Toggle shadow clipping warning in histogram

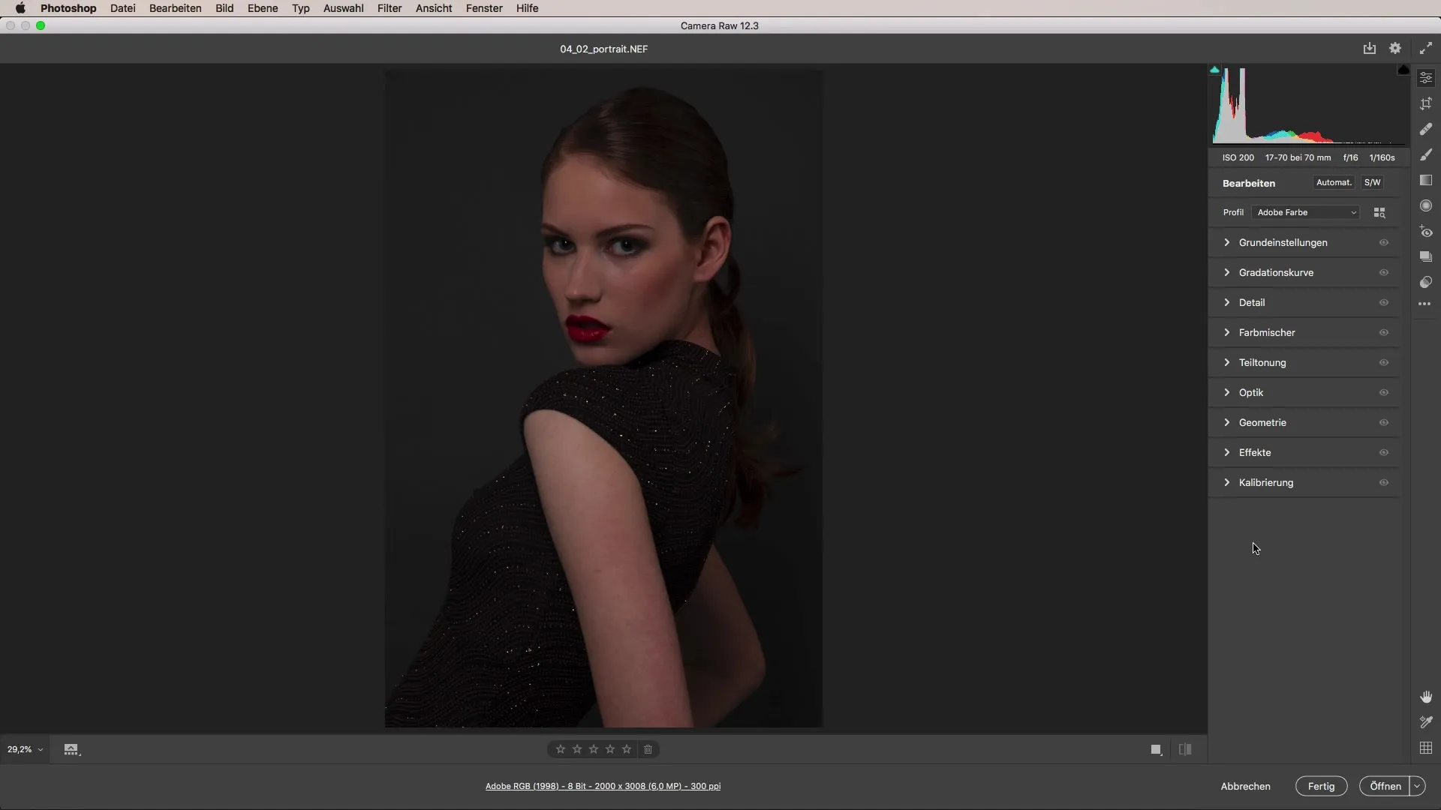coord(1214,70)
